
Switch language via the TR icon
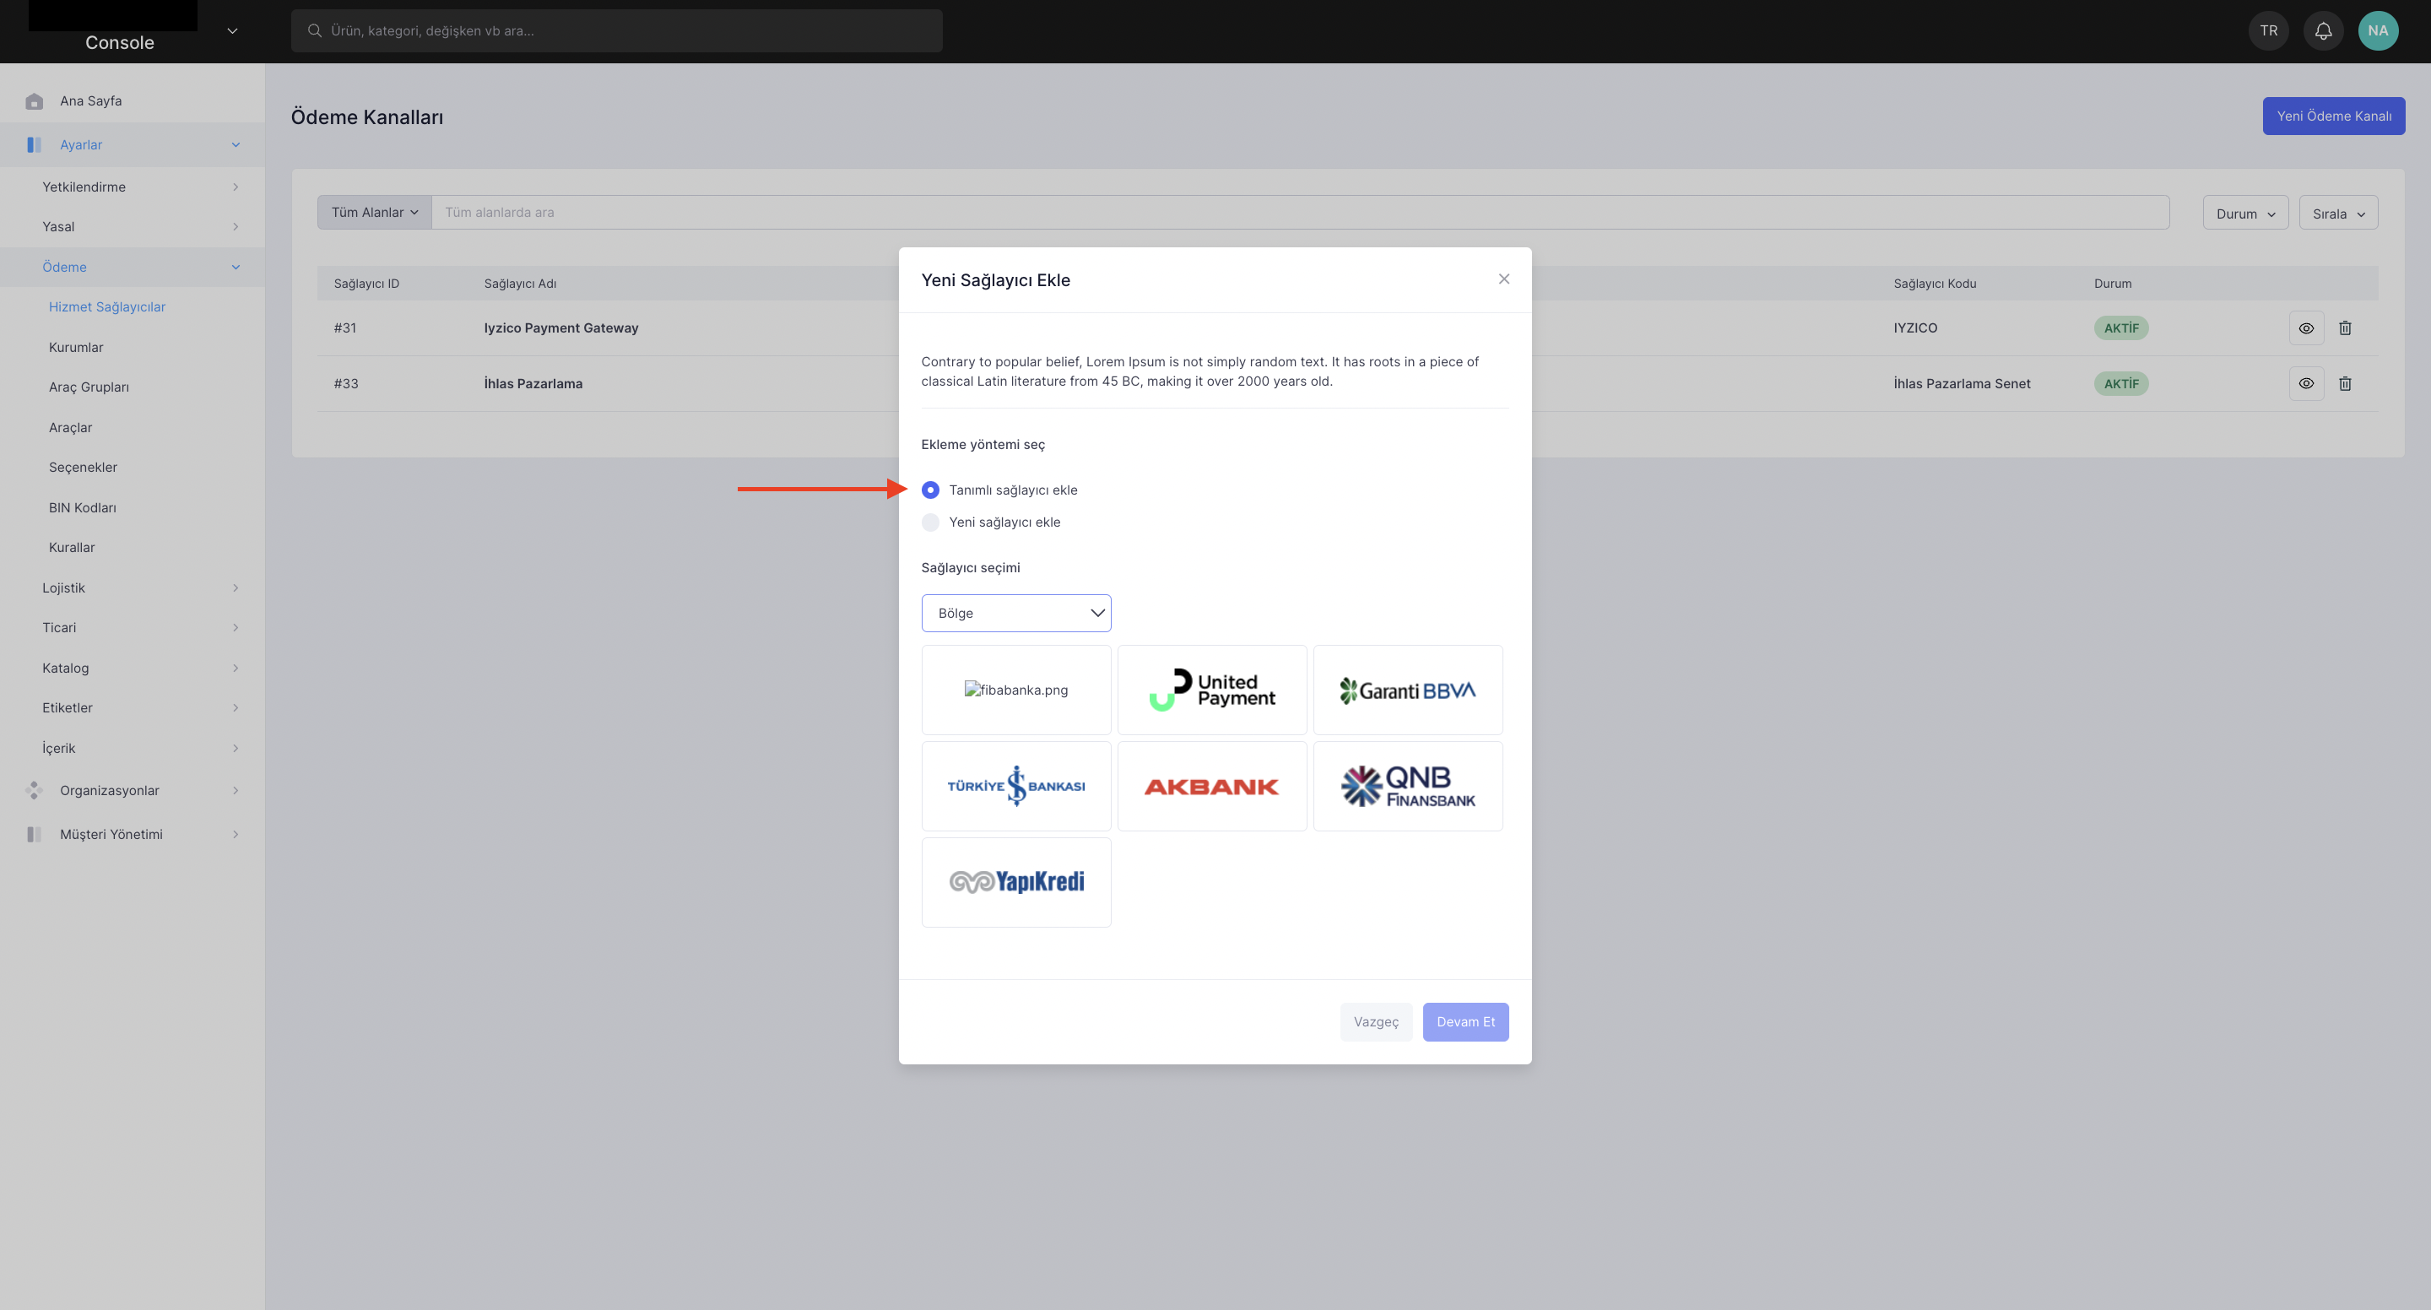[x=2268, y=31]
